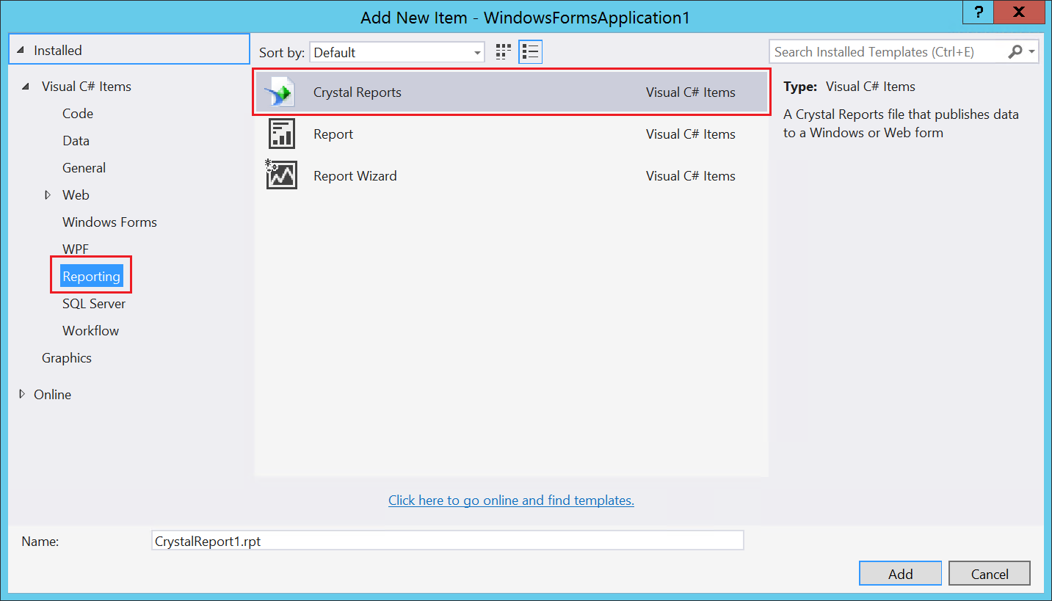Select the Report item name
Image resolution: width=1052 pixels, height=601 pixels.
click(333, 134)
